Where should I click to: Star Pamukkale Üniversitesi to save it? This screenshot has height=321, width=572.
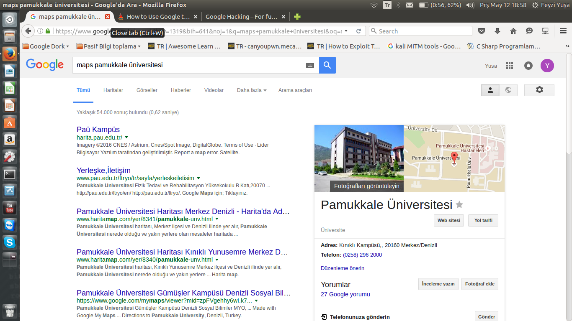(x=459, y=204)
